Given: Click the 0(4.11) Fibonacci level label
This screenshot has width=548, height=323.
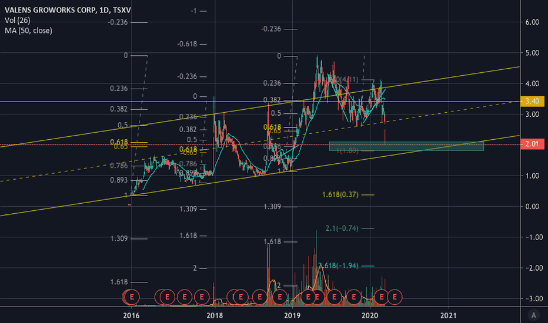Looking at the screenshot, I should pyautogui.click(x=346, y=80).
